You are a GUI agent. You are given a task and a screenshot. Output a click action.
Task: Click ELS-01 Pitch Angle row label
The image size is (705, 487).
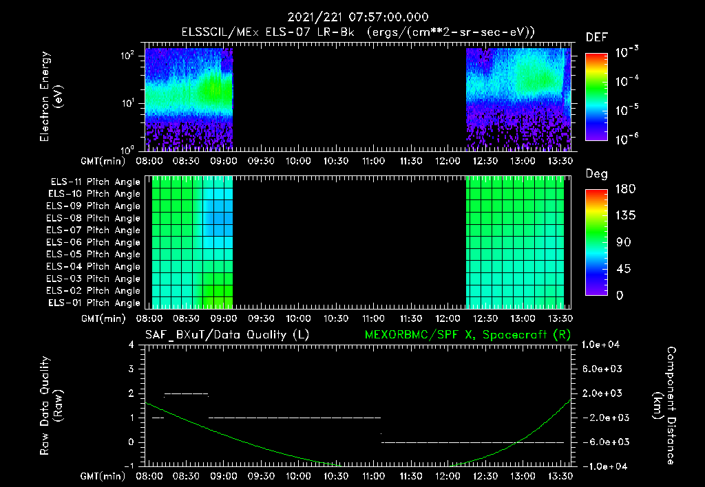click(94, 303)
